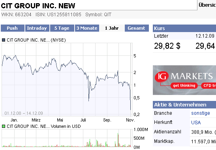216x150 pixels.
Task: Open the Gesamt chart tab
Action: (x=137, y=28)
